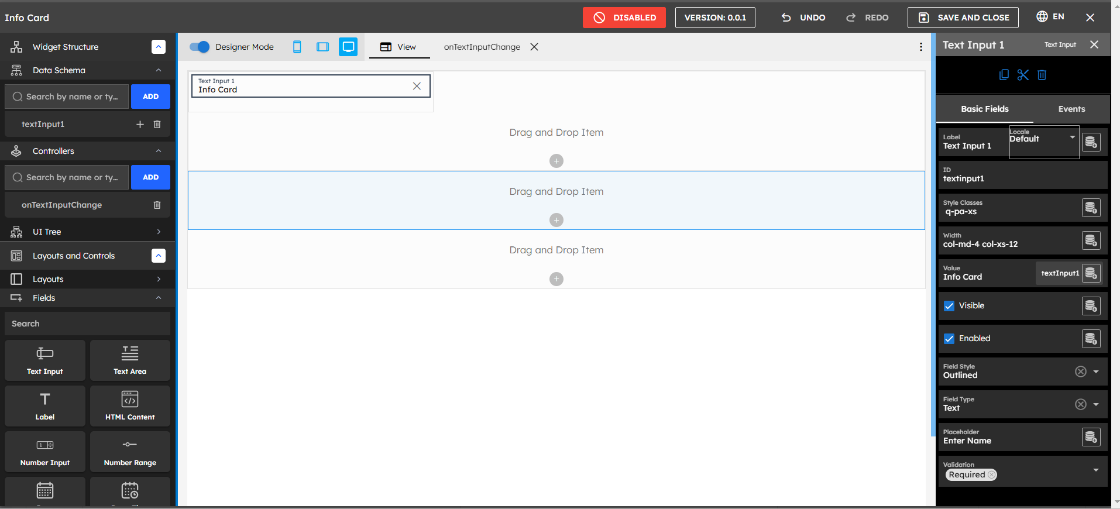This screenshot has width=1120, height=509.
Task: Select the desktop device preview icon
Action: pos(348,47)
